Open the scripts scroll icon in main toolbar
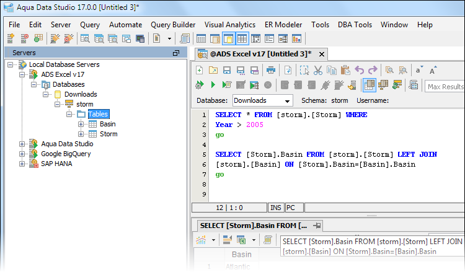The image size is (465, 272). click(185, 38)
